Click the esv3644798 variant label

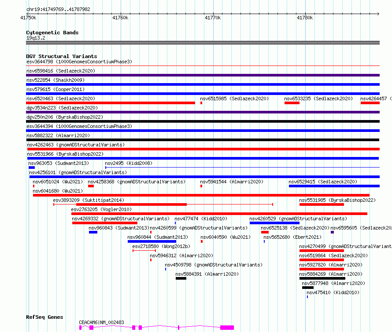[79, 62]
